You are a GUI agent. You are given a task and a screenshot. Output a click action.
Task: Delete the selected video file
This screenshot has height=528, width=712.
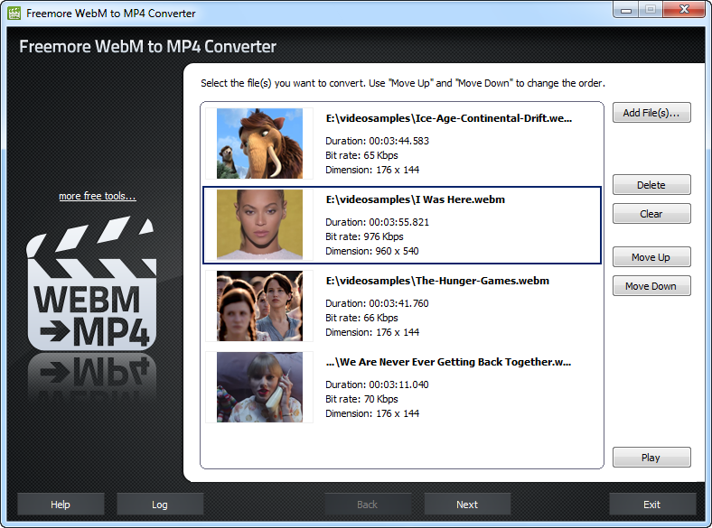pyautogui.click(x=651, y=185)
